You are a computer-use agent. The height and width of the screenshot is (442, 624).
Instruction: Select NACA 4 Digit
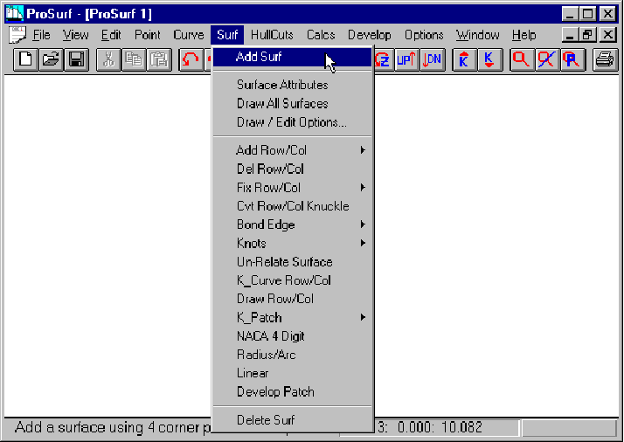pos(293,336)
